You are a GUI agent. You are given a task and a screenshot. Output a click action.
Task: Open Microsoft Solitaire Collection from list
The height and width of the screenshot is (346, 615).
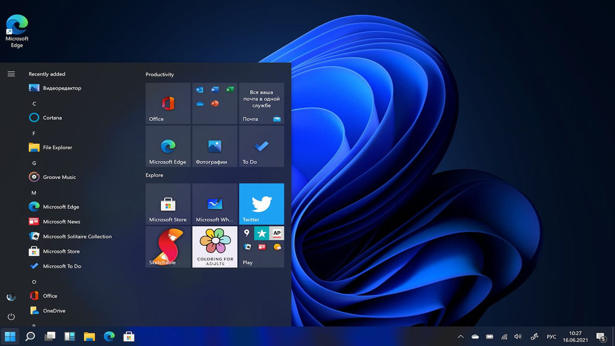coord(77,237)
